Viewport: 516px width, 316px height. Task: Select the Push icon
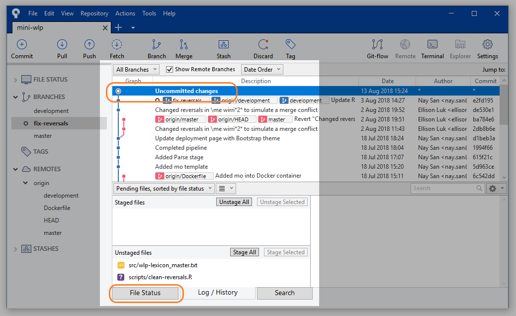[x=89, y=48]
